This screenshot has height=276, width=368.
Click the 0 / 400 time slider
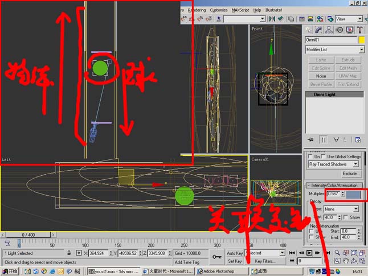click(x=28, y=234)
